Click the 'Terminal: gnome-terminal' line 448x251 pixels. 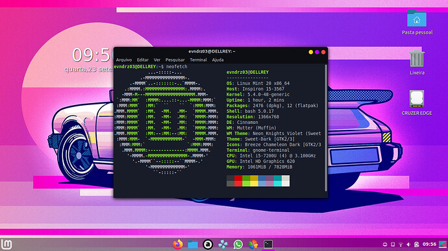pos(258,150)
